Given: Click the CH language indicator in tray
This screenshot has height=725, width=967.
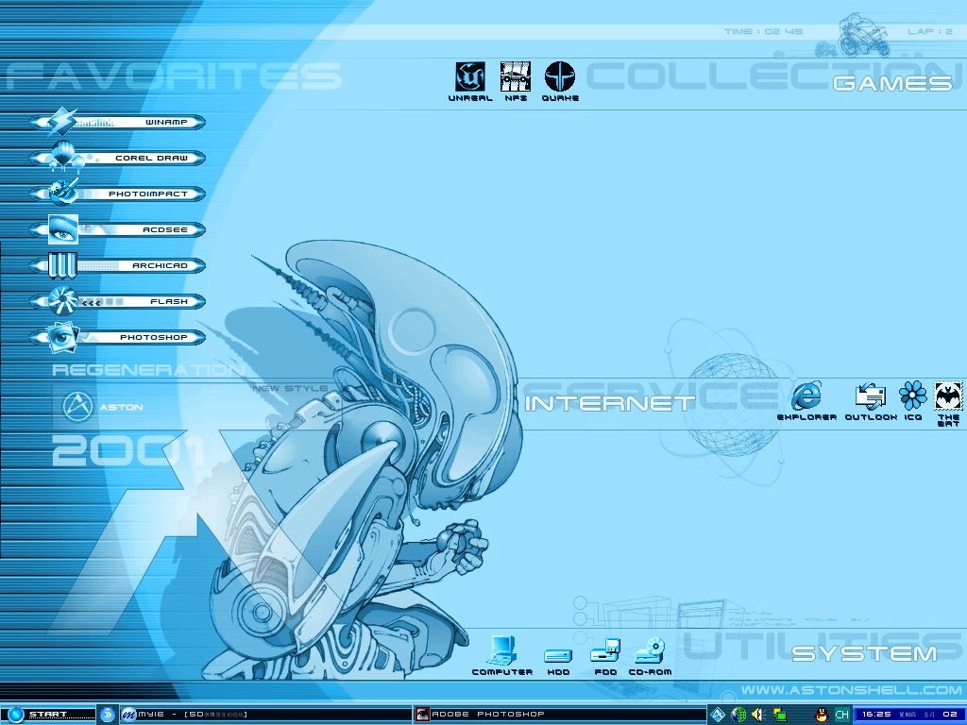Looking at the screenshot, I should click(x=840, y=715).
